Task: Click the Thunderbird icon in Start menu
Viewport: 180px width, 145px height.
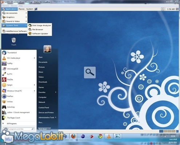Action: pos(4,53)
